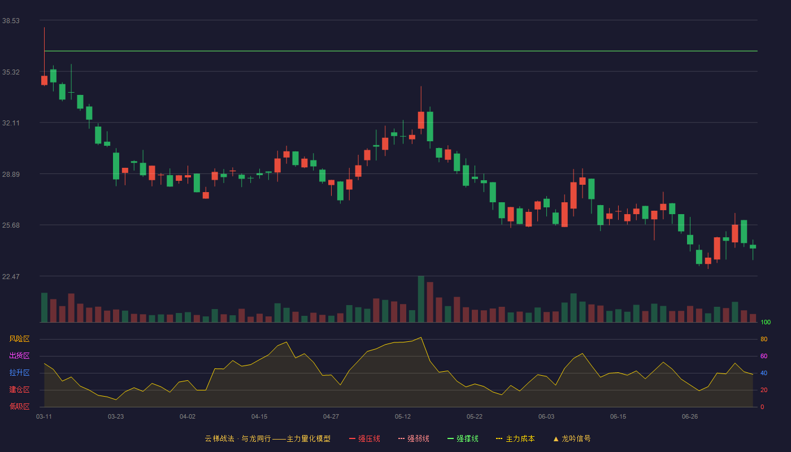Click the 80 indicator scale value

[764, 339]
